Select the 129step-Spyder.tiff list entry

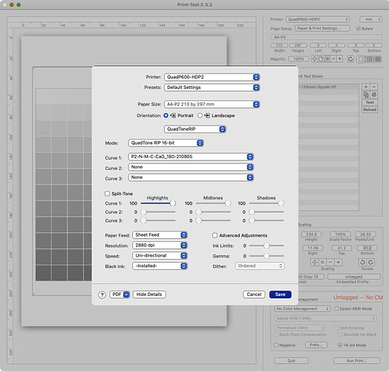(x=328, y=87)
